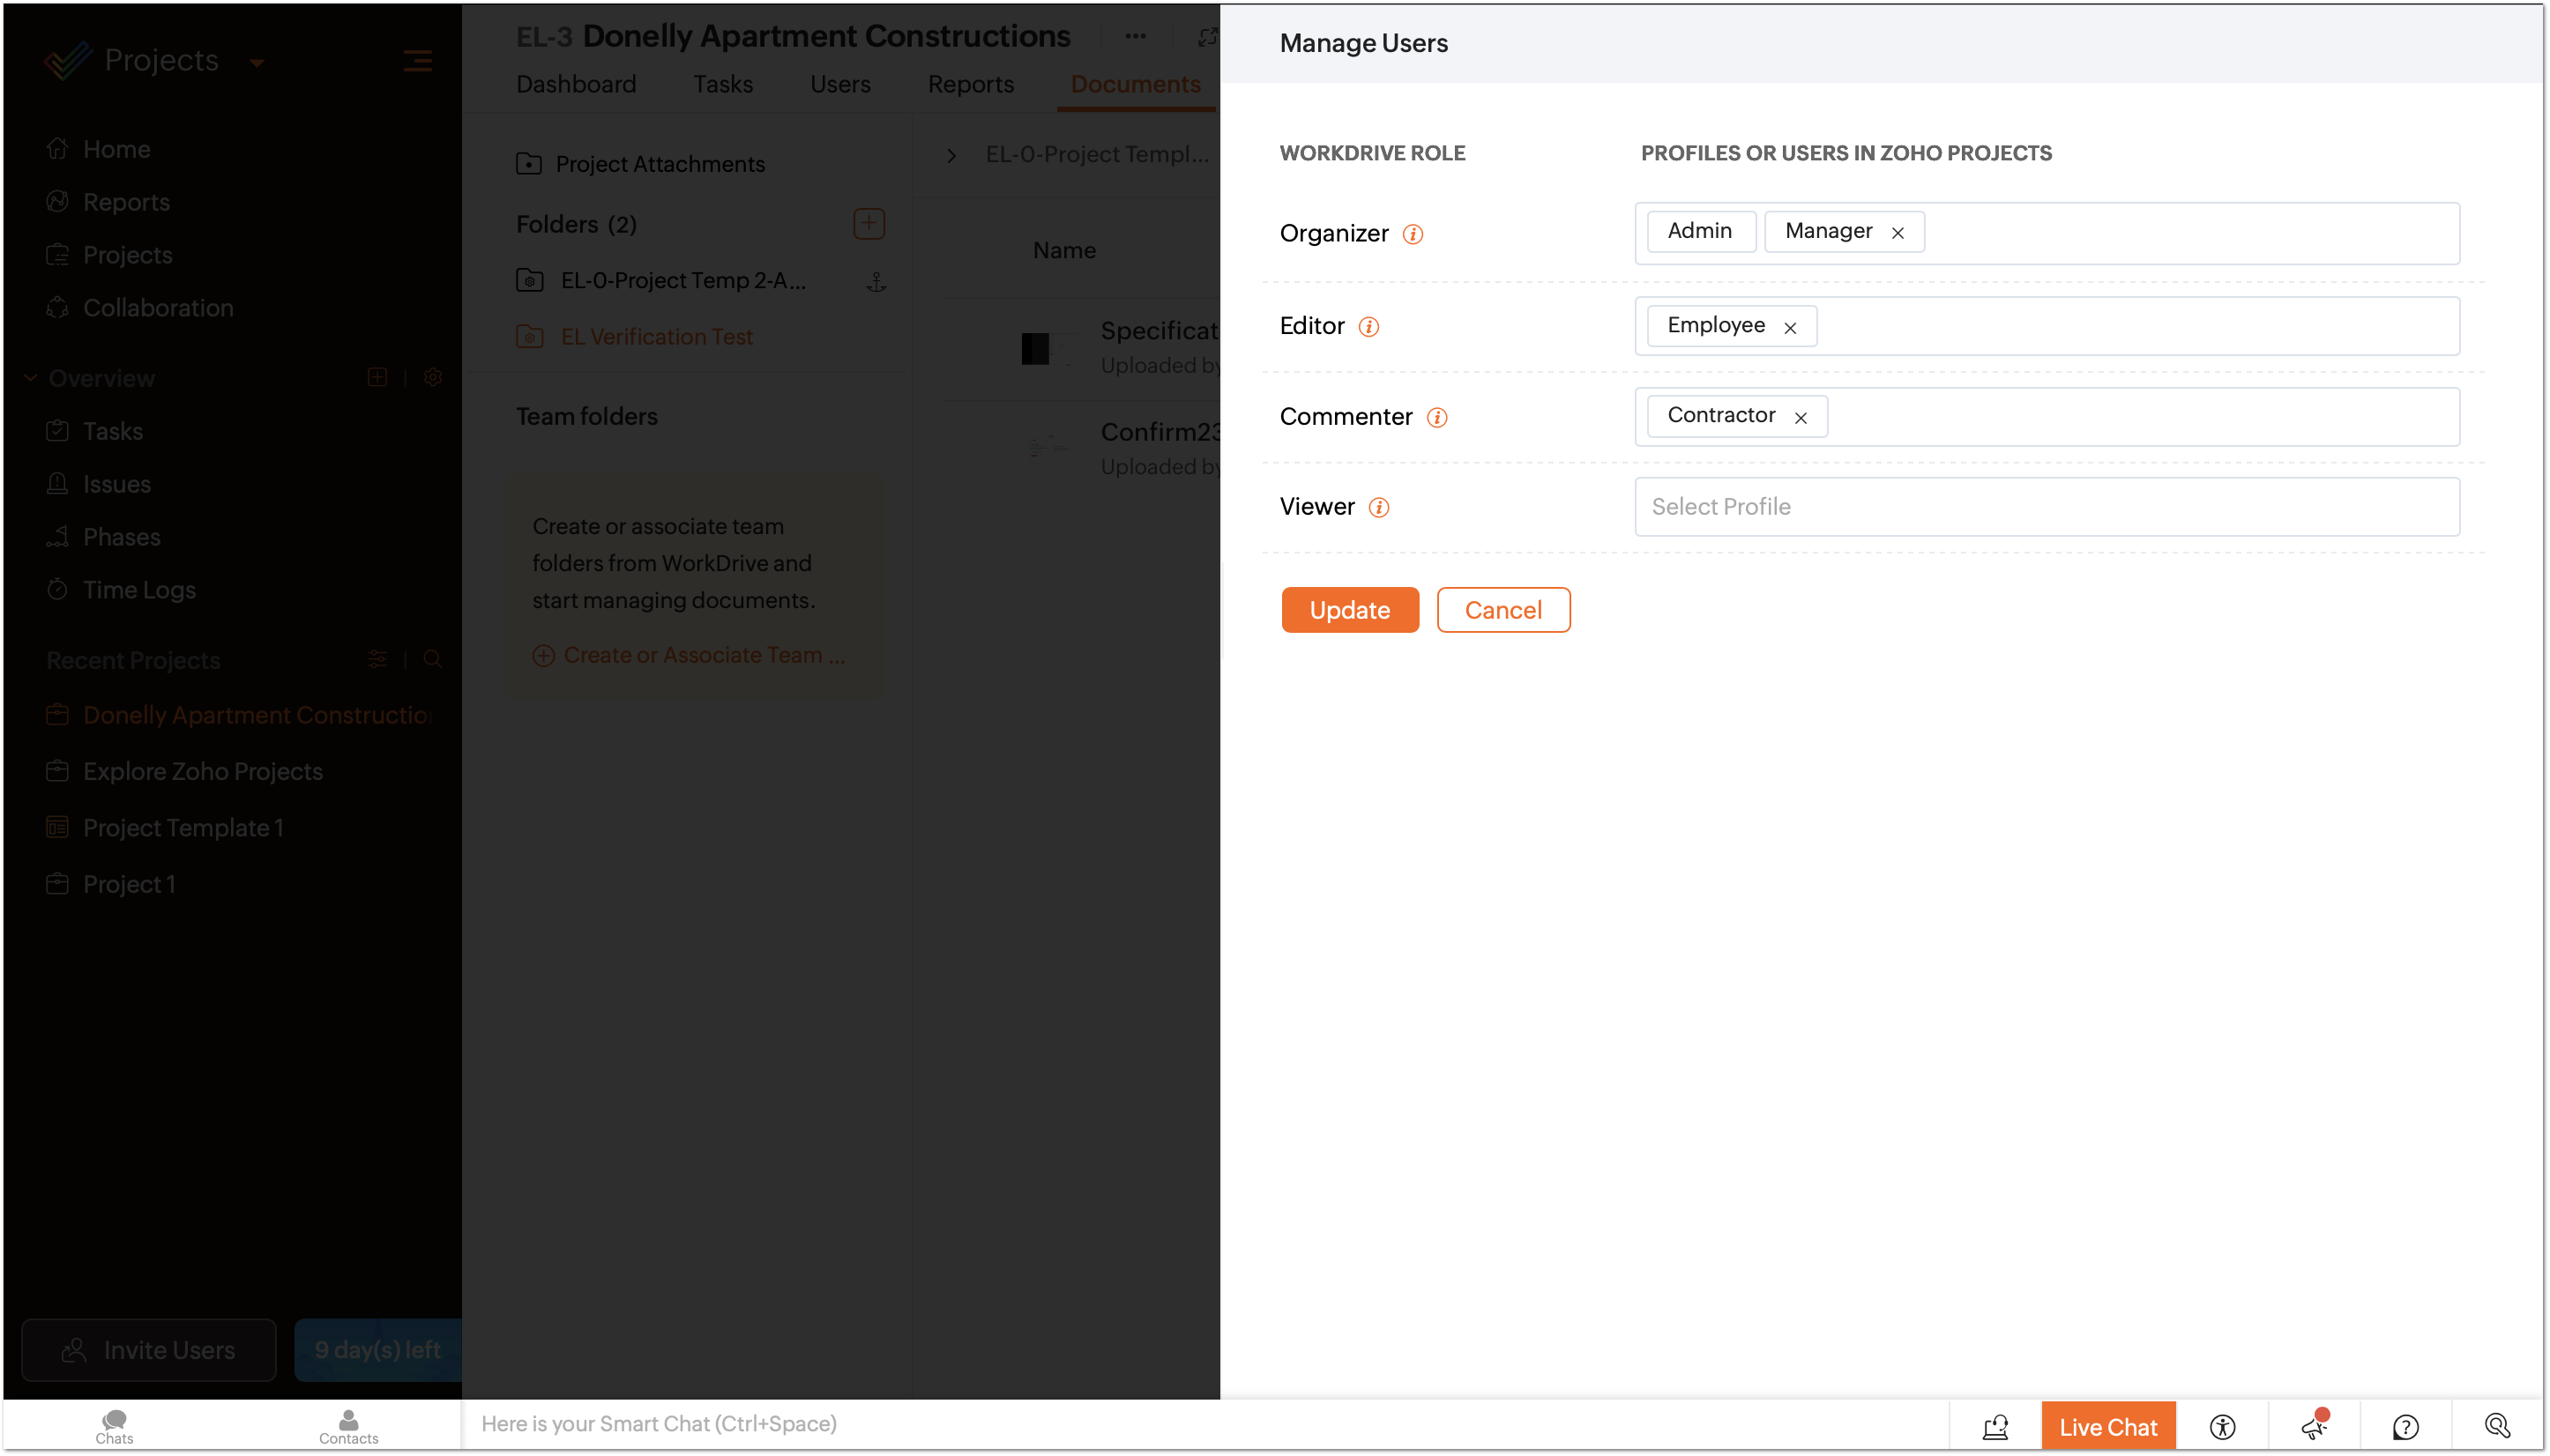The image size is (2550, 1456).
Task: Open the Viewer Select Profile dropdown
Action: [2046, 507]
